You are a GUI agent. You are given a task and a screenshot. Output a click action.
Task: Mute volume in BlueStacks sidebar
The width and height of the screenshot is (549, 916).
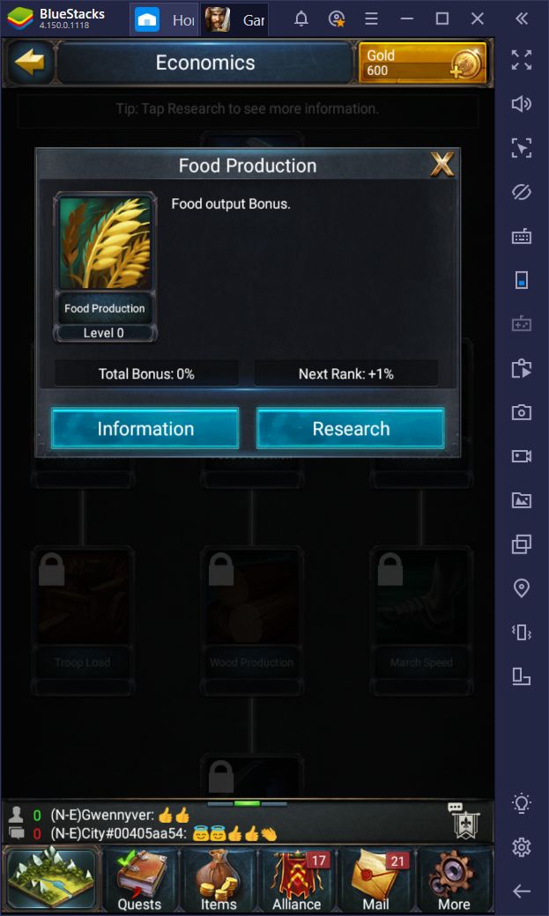click(522, 104)
